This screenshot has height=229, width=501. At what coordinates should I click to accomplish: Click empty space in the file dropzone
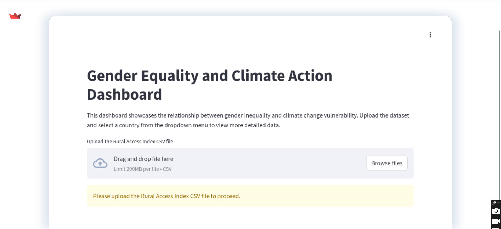(x=261, y=163)
